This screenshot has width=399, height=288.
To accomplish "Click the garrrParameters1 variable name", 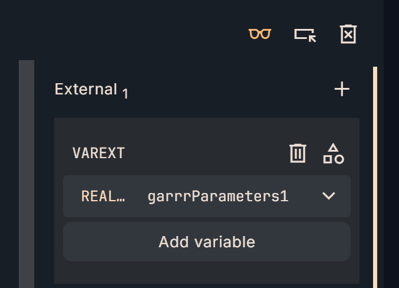I will [217, 196].
